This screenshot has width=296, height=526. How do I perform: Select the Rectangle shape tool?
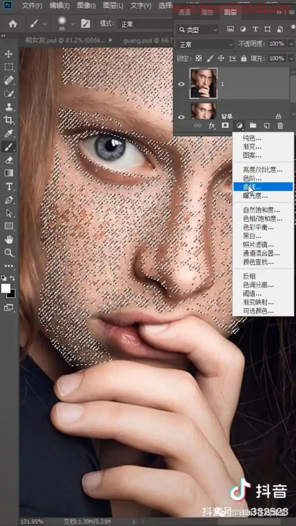[x=8, y=226]
